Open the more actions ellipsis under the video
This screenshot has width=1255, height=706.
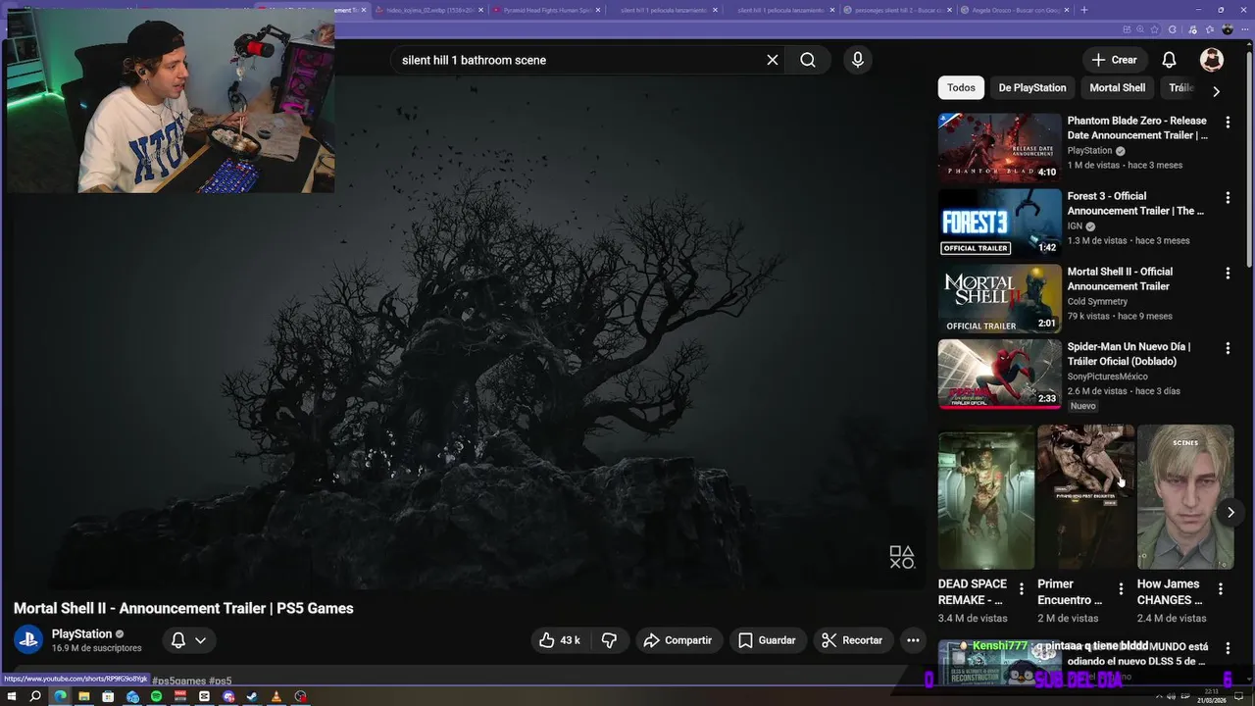click(913, 640)
